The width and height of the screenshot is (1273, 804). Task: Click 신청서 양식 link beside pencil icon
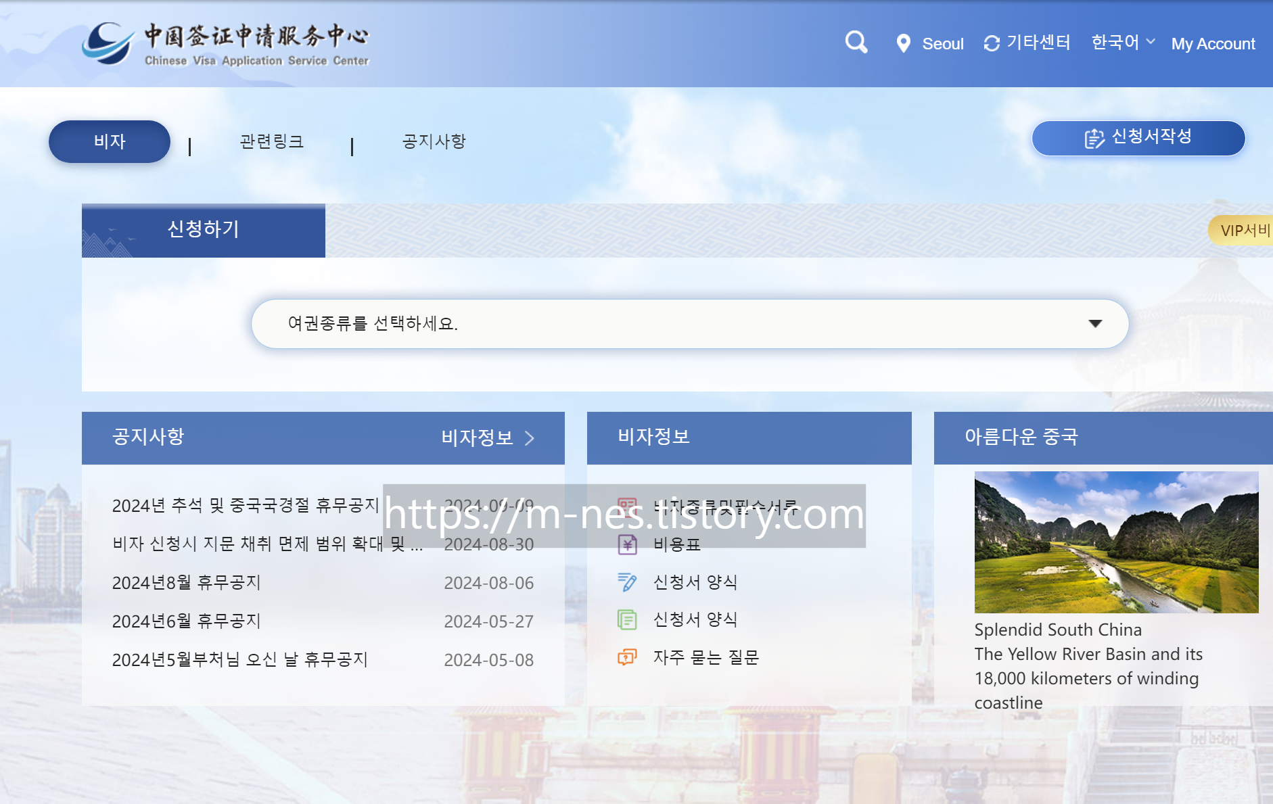pyautogui.click(x=695, y=582)
